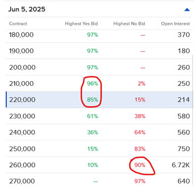Select the 250,000 contract row

(x=99, y=148)
